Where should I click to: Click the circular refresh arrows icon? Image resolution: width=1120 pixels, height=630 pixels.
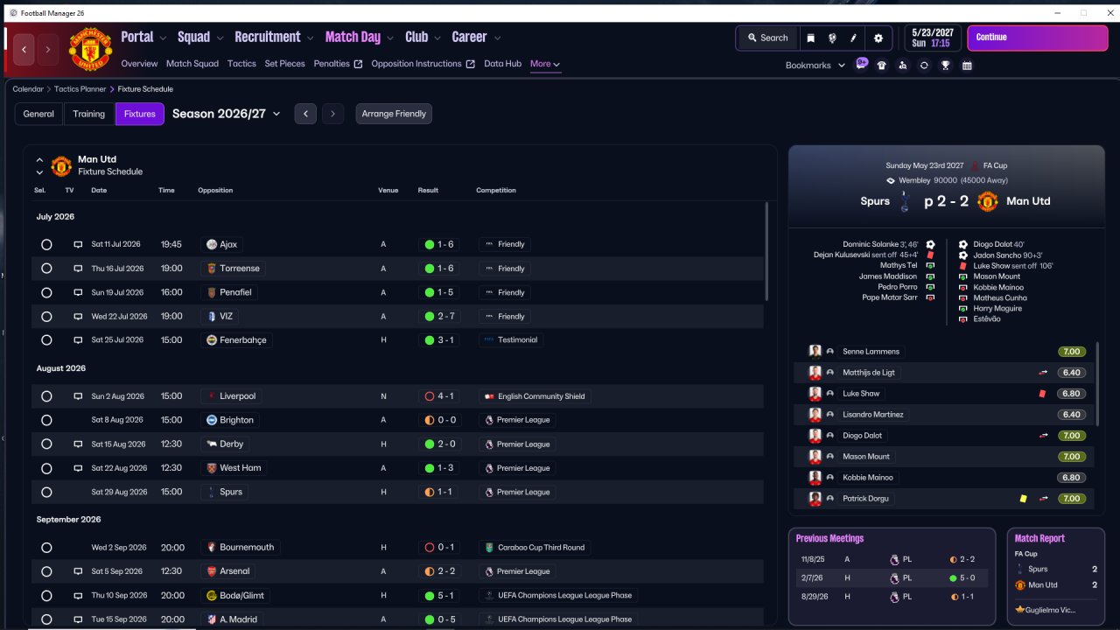point(924,65)
